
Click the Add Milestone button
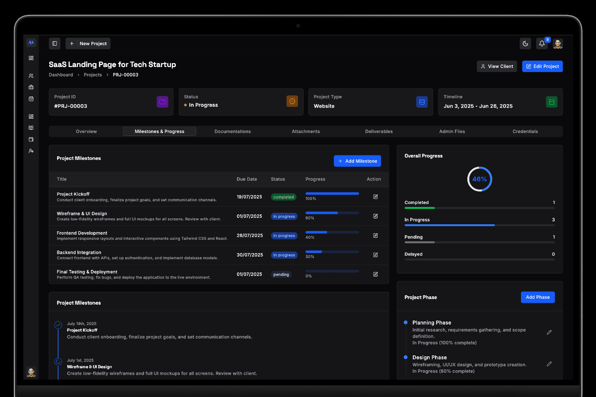(357, 161)
